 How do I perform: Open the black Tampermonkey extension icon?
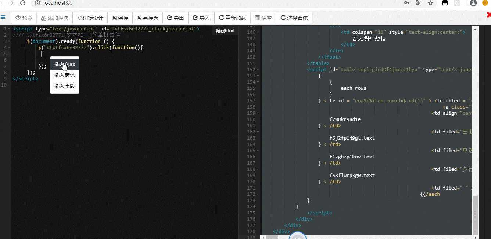445,3
